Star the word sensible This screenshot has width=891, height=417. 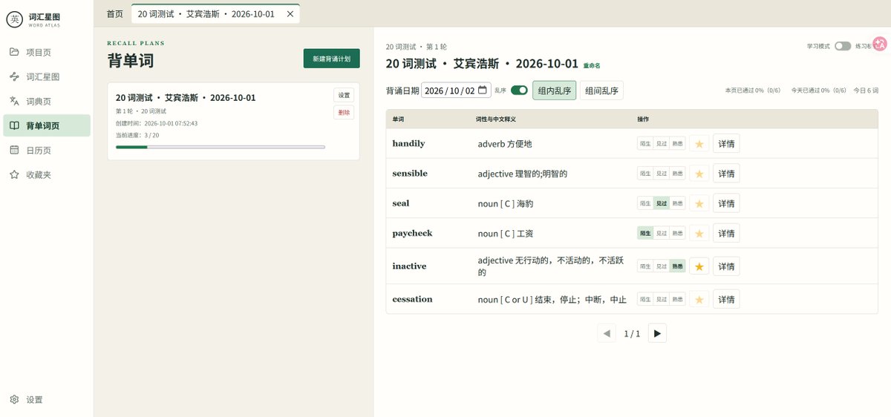tap(699, 173)
